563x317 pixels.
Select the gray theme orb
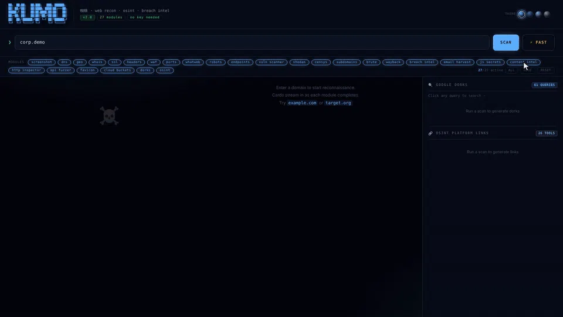coord(547,14)
